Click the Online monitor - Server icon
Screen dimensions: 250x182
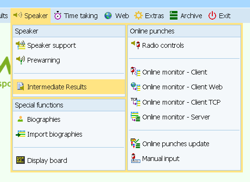point(135,117)
